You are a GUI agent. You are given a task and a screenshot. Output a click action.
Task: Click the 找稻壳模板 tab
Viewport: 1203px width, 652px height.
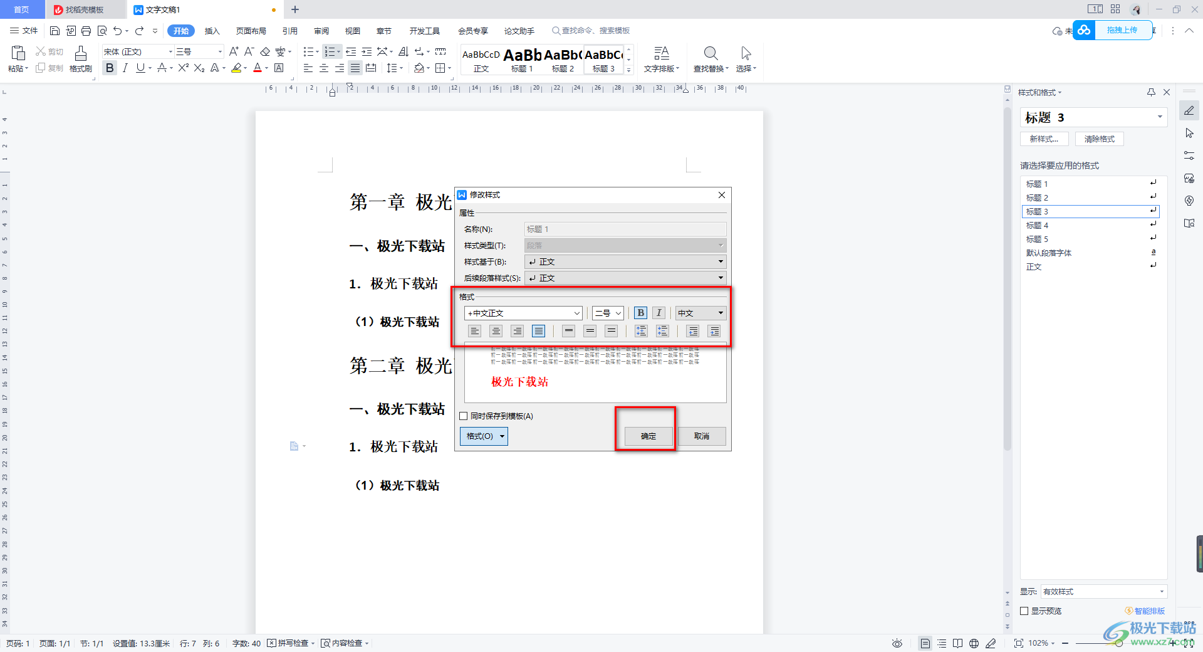click(x=85, y=9)
